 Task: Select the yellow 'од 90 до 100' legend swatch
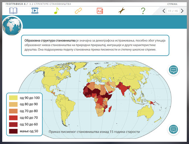pyautogui.click(x=13, y=98)
